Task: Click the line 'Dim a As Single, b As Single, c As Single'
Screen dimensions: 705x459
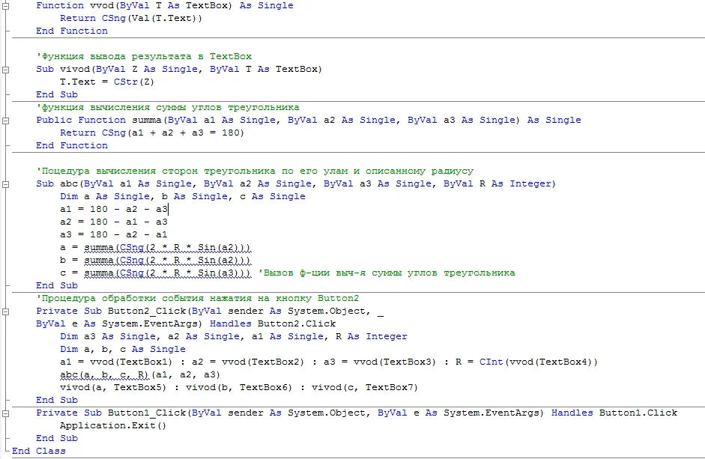Action: tap(183, 196)
